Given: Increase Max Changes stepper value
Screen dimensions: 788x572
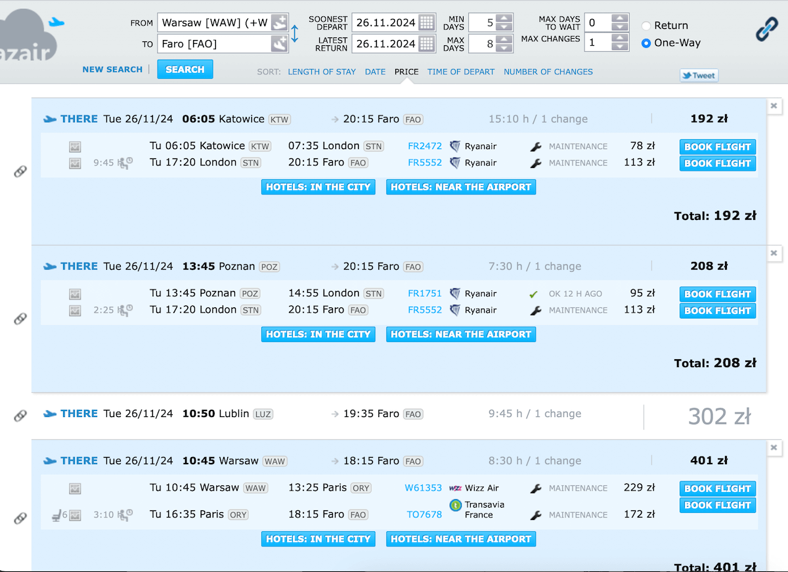Looking at the screenshot, I should (619, 39).
